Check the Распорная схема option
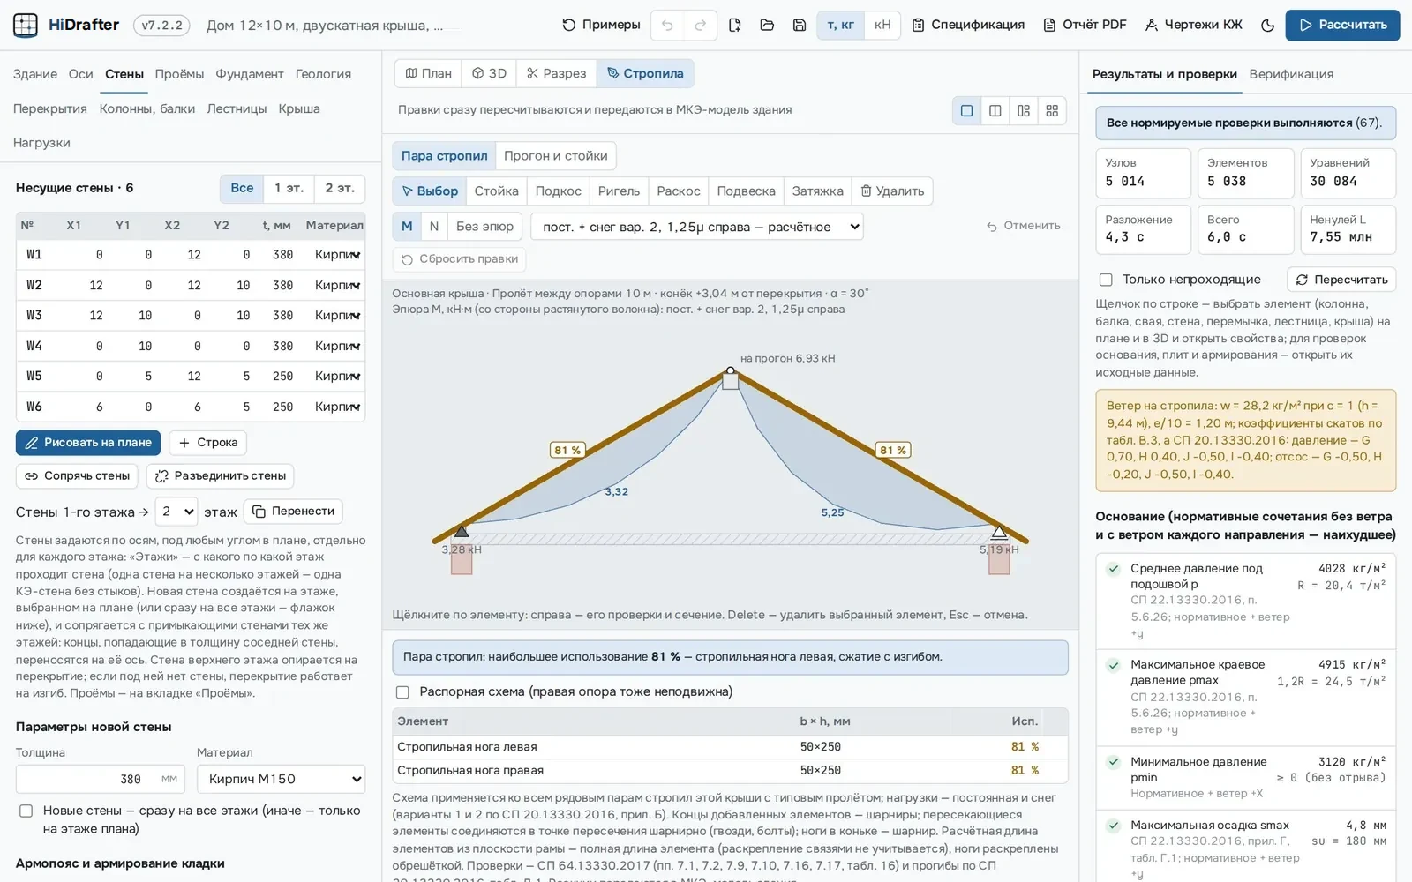The image size is (1412, 882). 402,692
